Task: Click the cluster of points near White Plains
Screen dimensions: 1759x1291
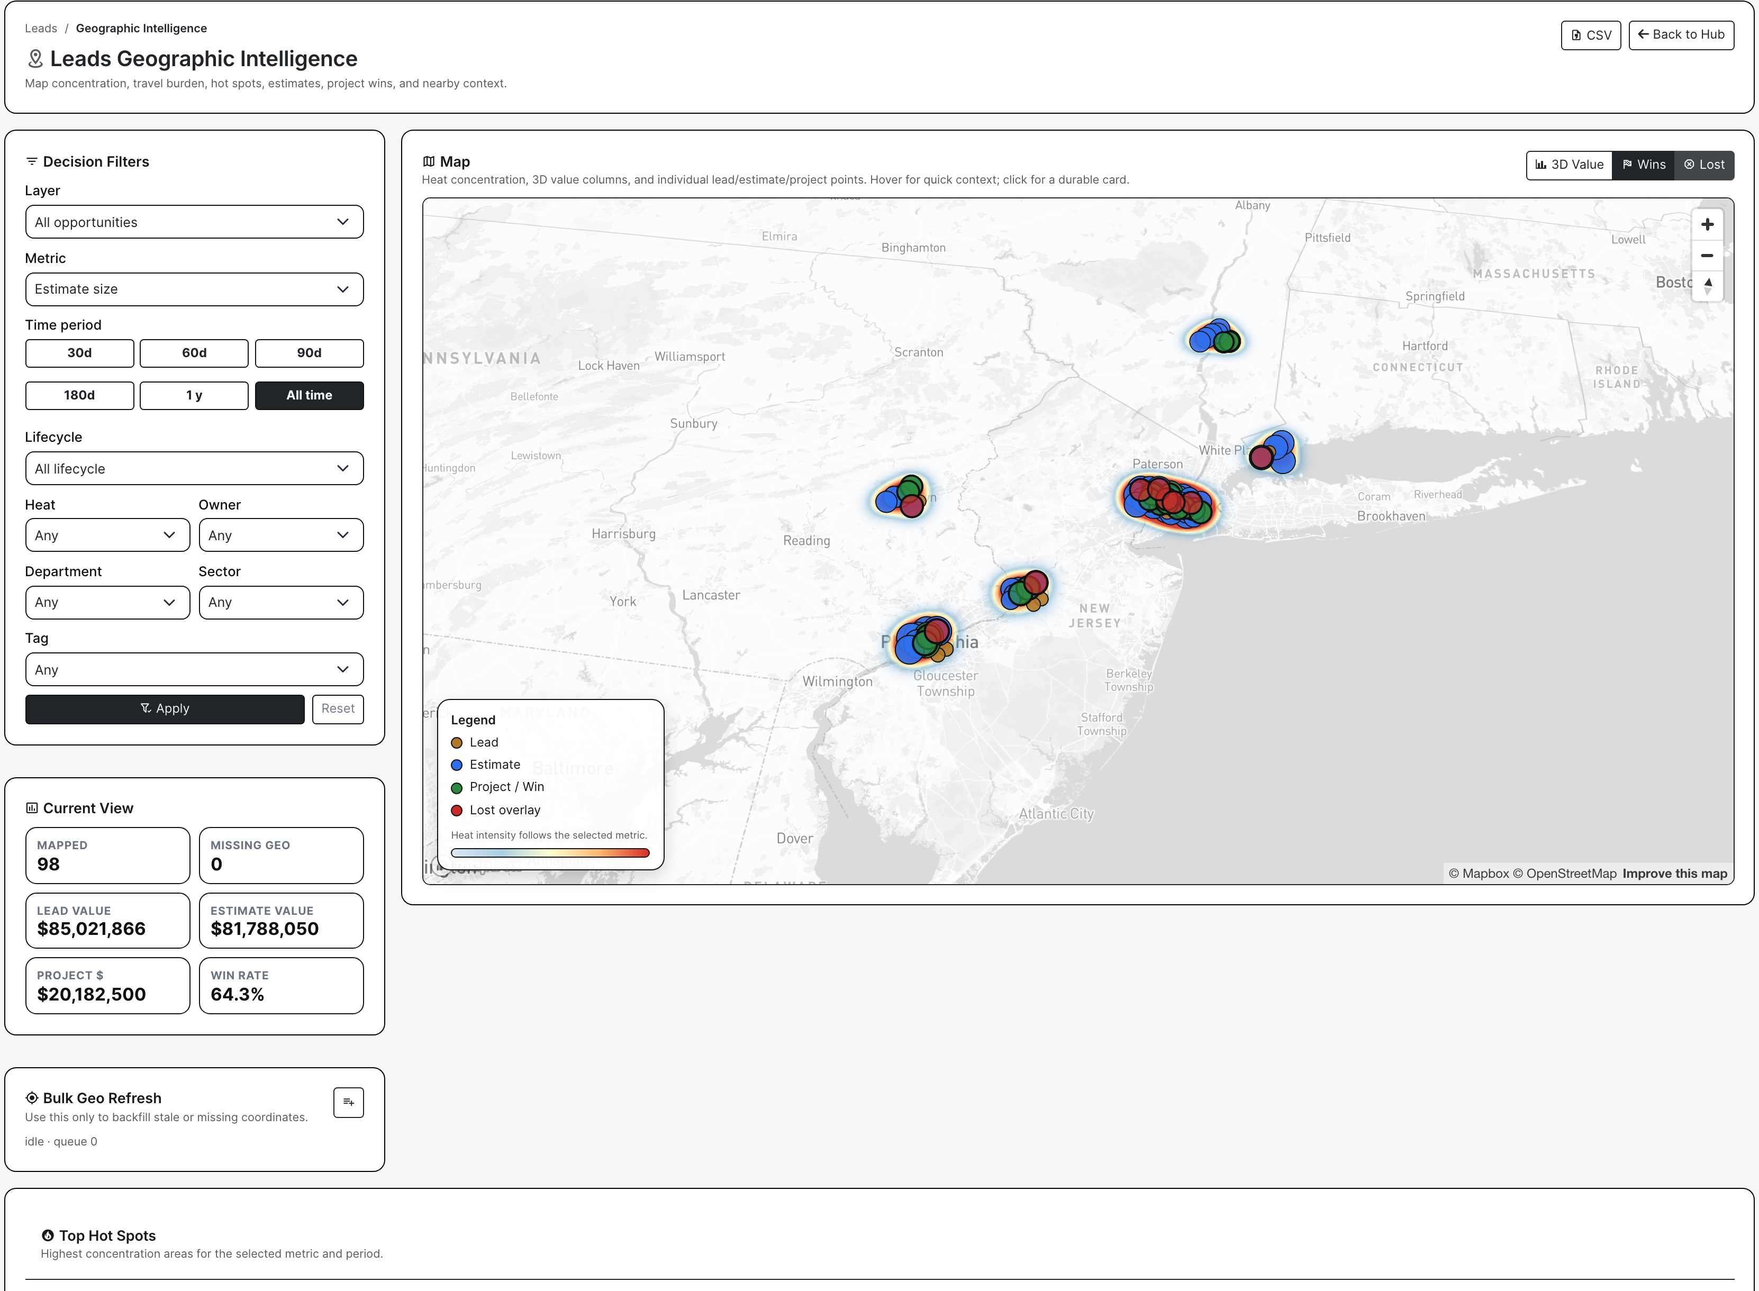Action: [x=1273, y=452]
